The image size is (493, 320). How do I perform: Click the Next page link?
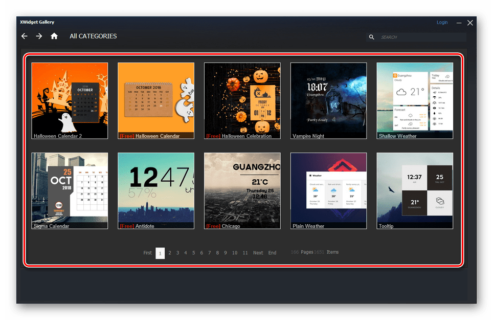click(x=258, y=253)
